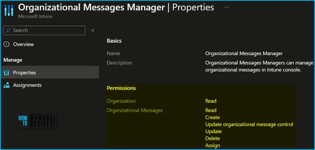
Task: Click the Description field label
Action: click(x=119, y=63)
